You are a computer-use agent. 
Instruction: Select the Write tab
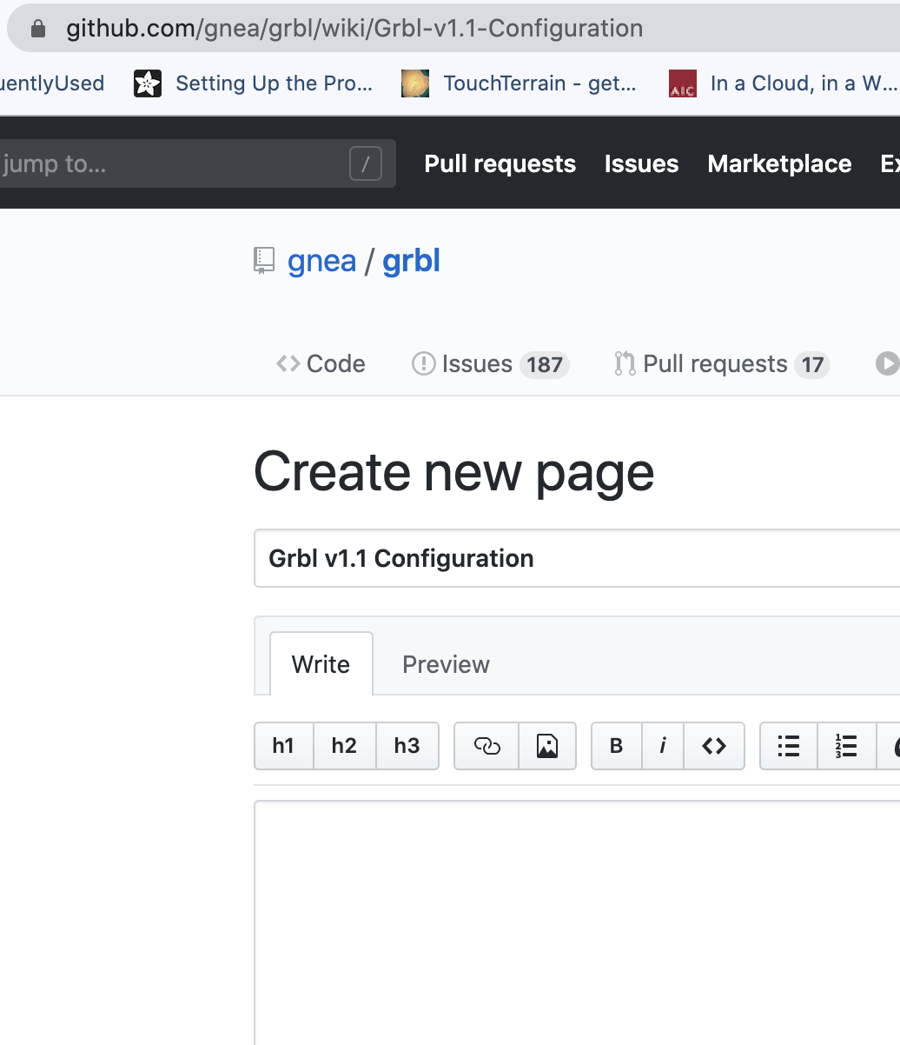click(321, 664)
